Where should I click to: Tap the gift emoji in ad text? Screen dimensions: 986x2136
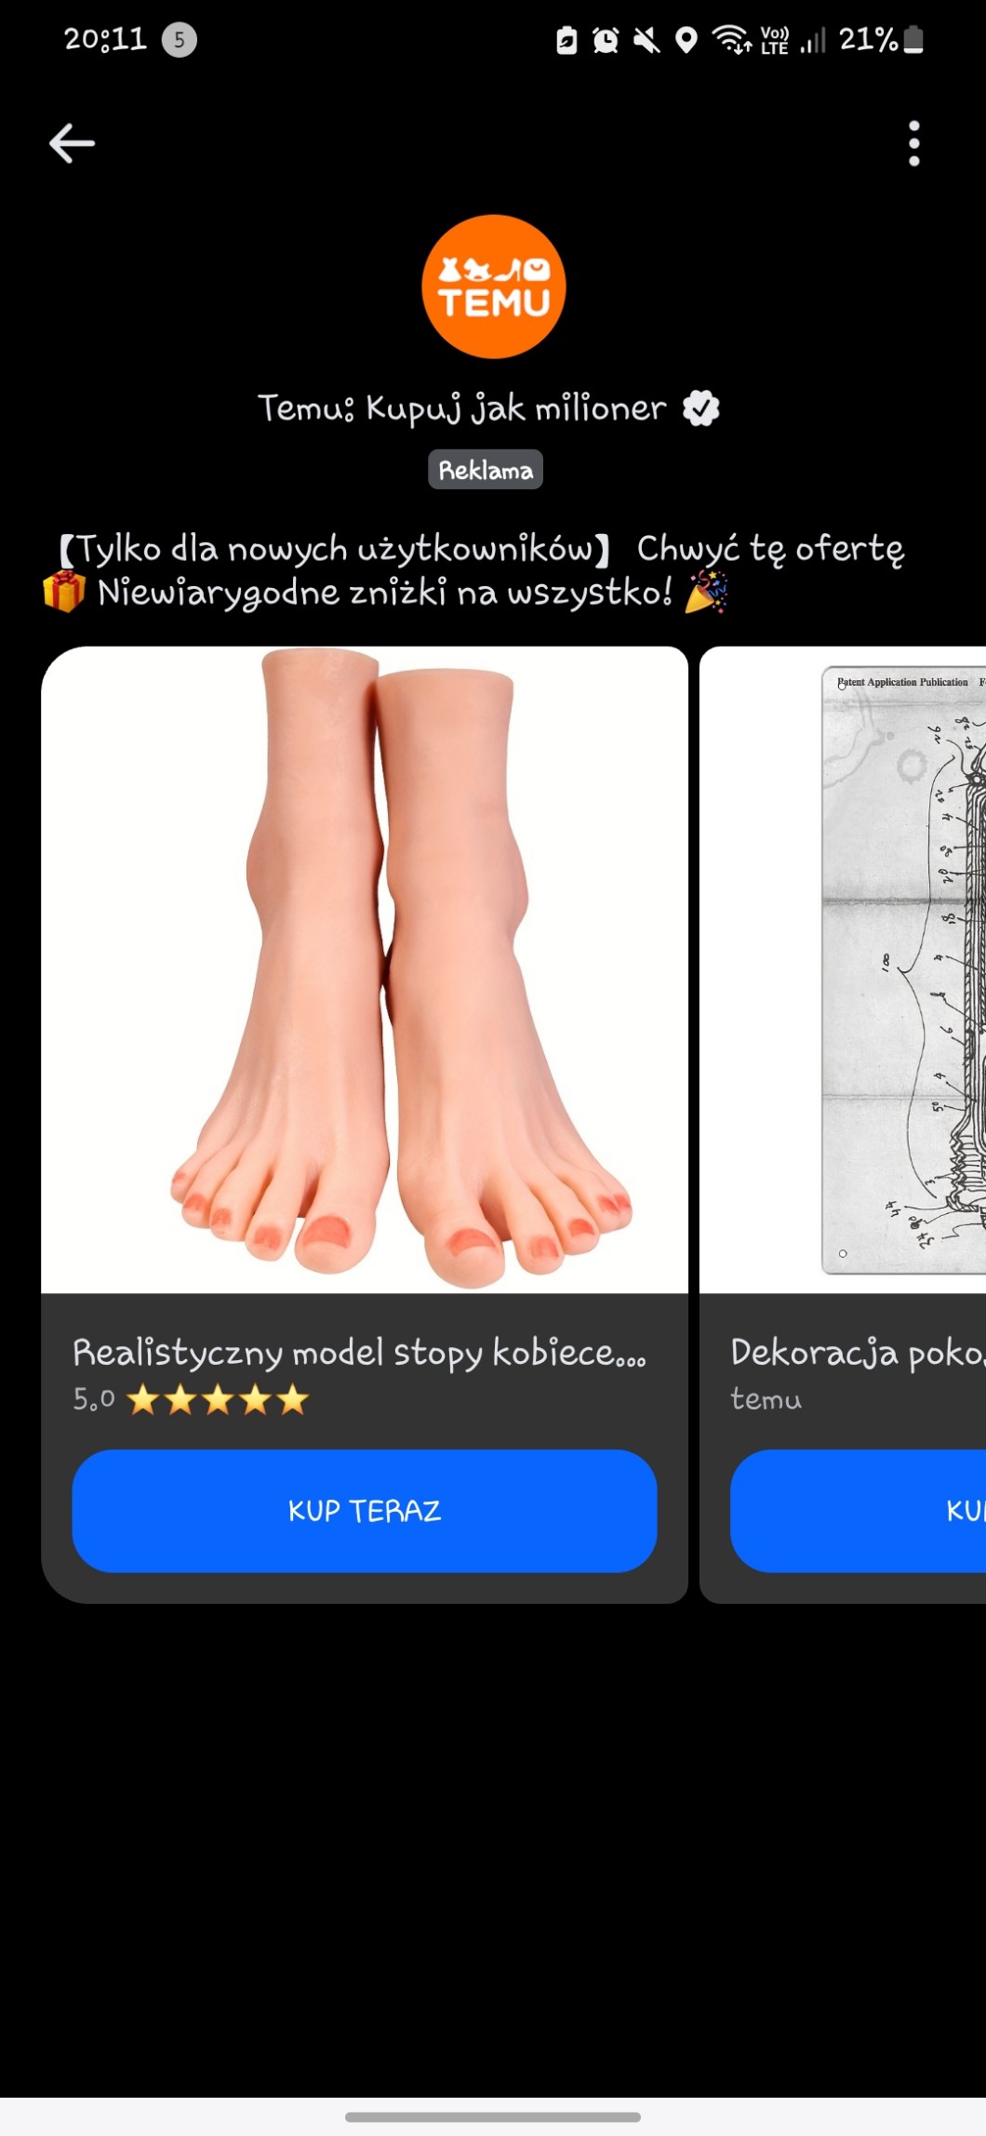(63, 592)
